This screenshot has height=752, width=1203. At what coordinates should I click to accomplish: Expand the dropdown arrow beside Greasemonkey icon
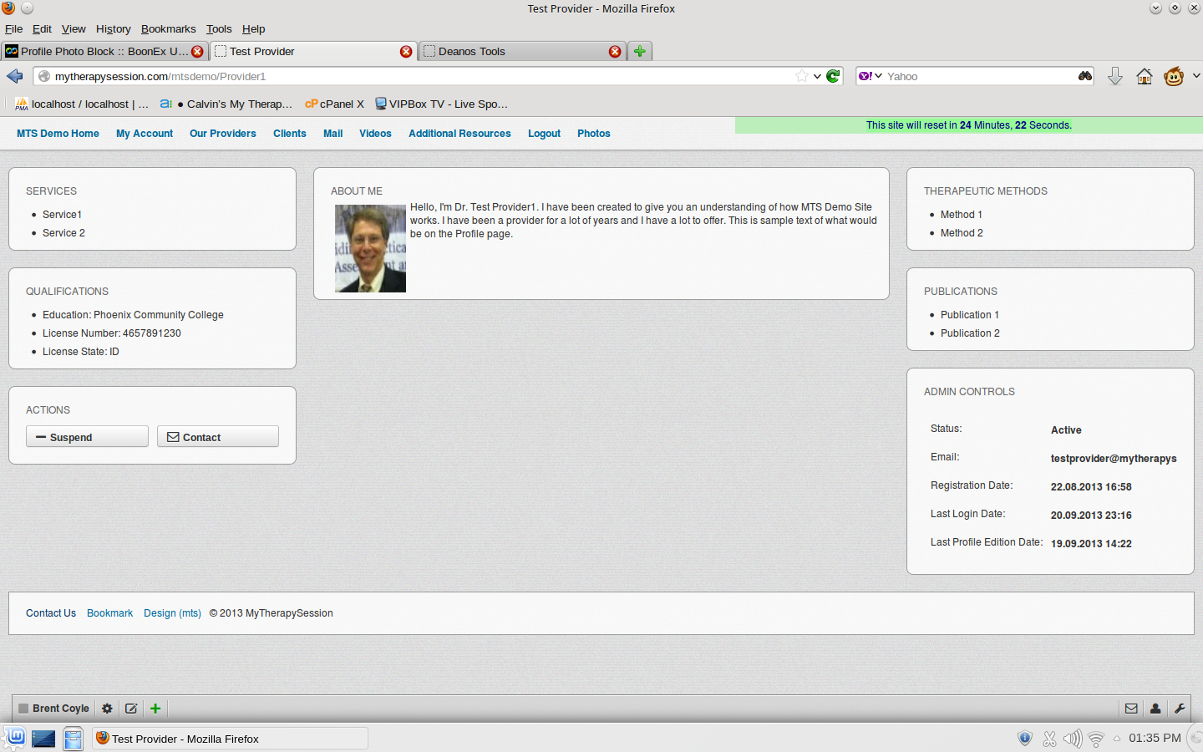click(x=1196, y=76)
